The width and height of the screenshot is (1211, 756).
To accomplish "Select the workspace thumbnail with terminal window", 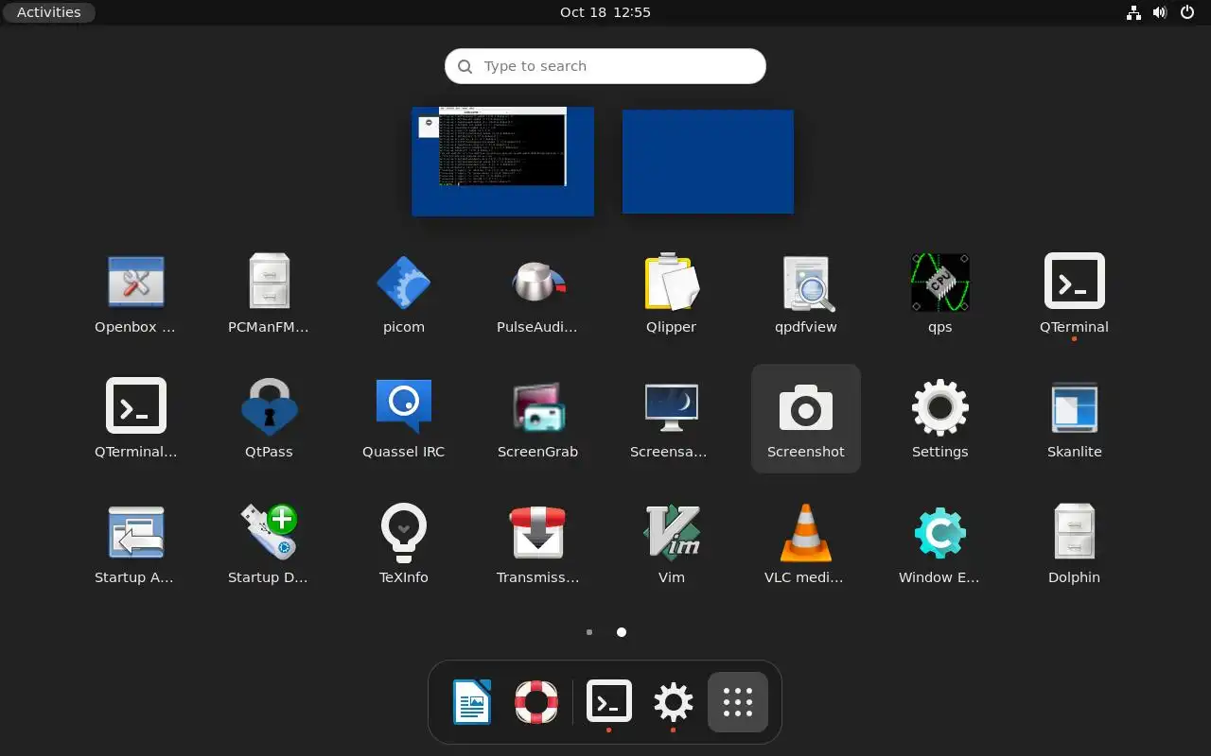I will [x=502, y=161].
